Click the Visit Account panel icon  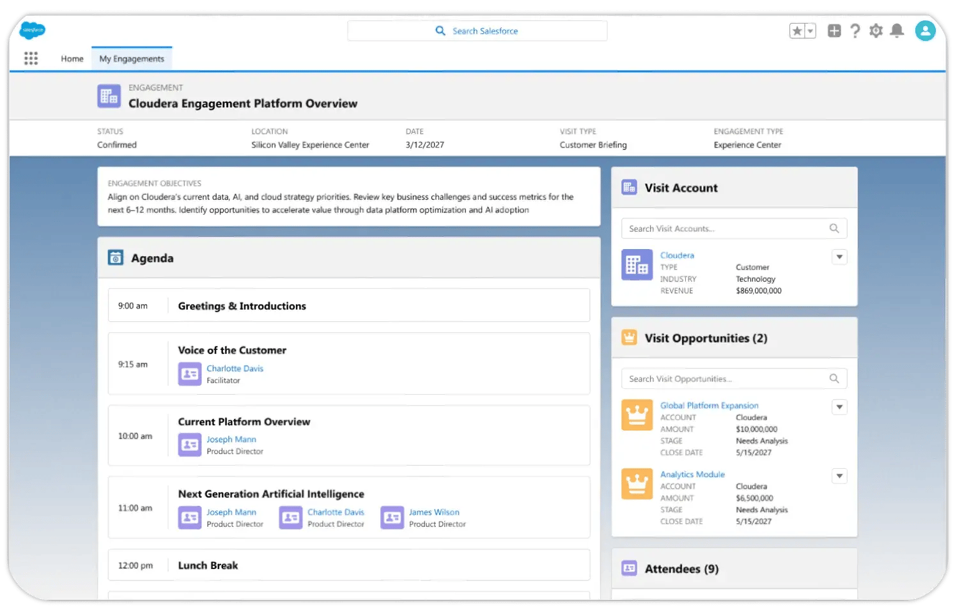[630, 187]
